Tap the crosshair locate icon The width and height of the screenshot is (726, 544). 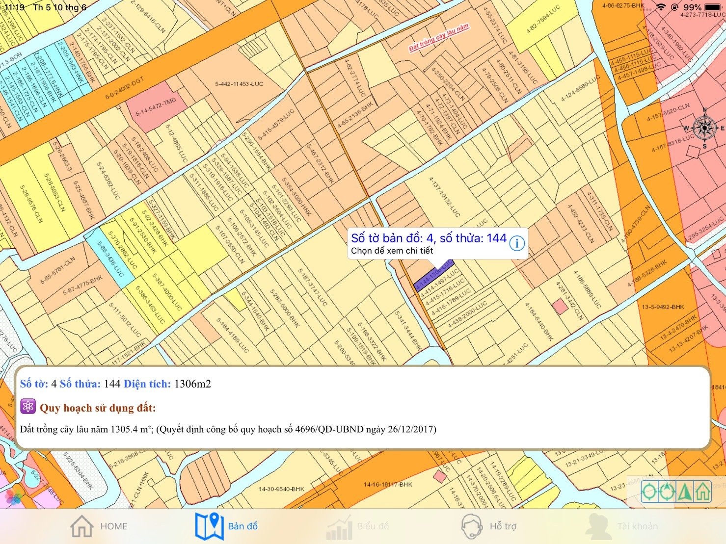coord(649,492)
